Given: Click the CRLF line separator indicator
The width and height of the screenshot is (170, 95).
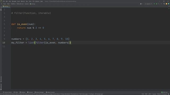Looking at the screenshot, I should coord(146,94).
